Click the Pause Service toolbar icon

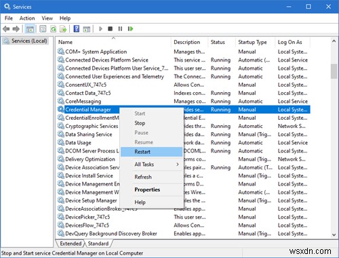point(120,29)
